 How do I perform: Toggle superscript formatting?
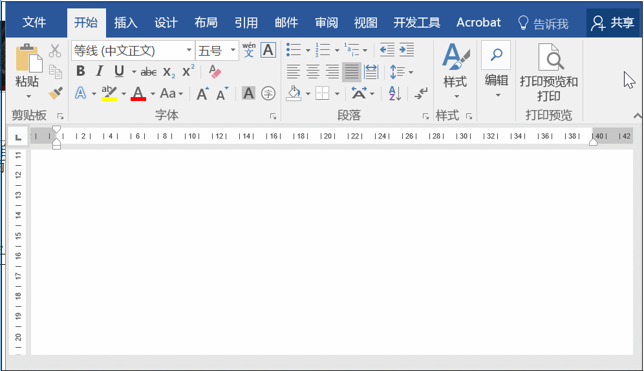(x=188, y=71)
